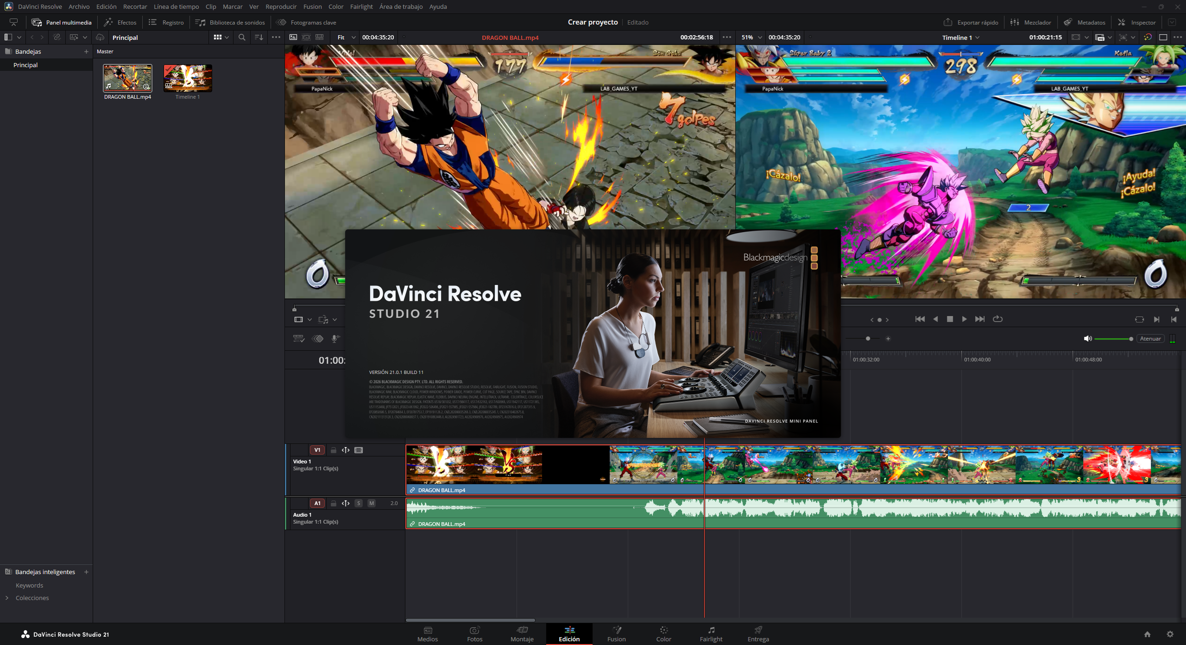The width and height of the screenshot is (1186, 645).
Task: Toggle the Mezclador panel
Action: tap(1031, 22)
